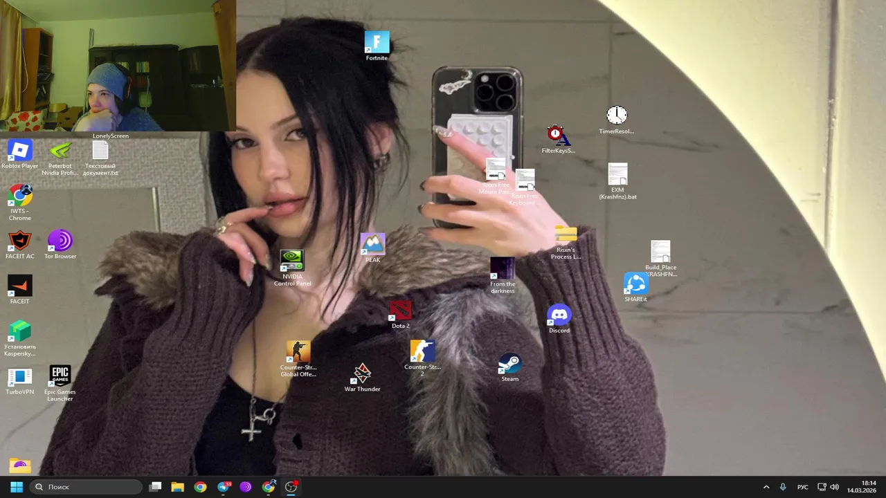This screenshot has width=886, height=498.
Task: Open Task View from the taskbar
Action: point(156,487)
